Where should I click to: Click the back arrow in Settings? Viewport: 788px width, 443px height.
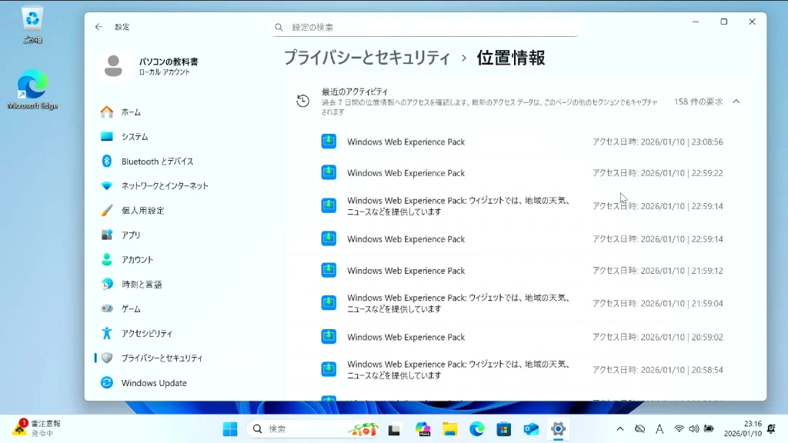click(98, 27)
